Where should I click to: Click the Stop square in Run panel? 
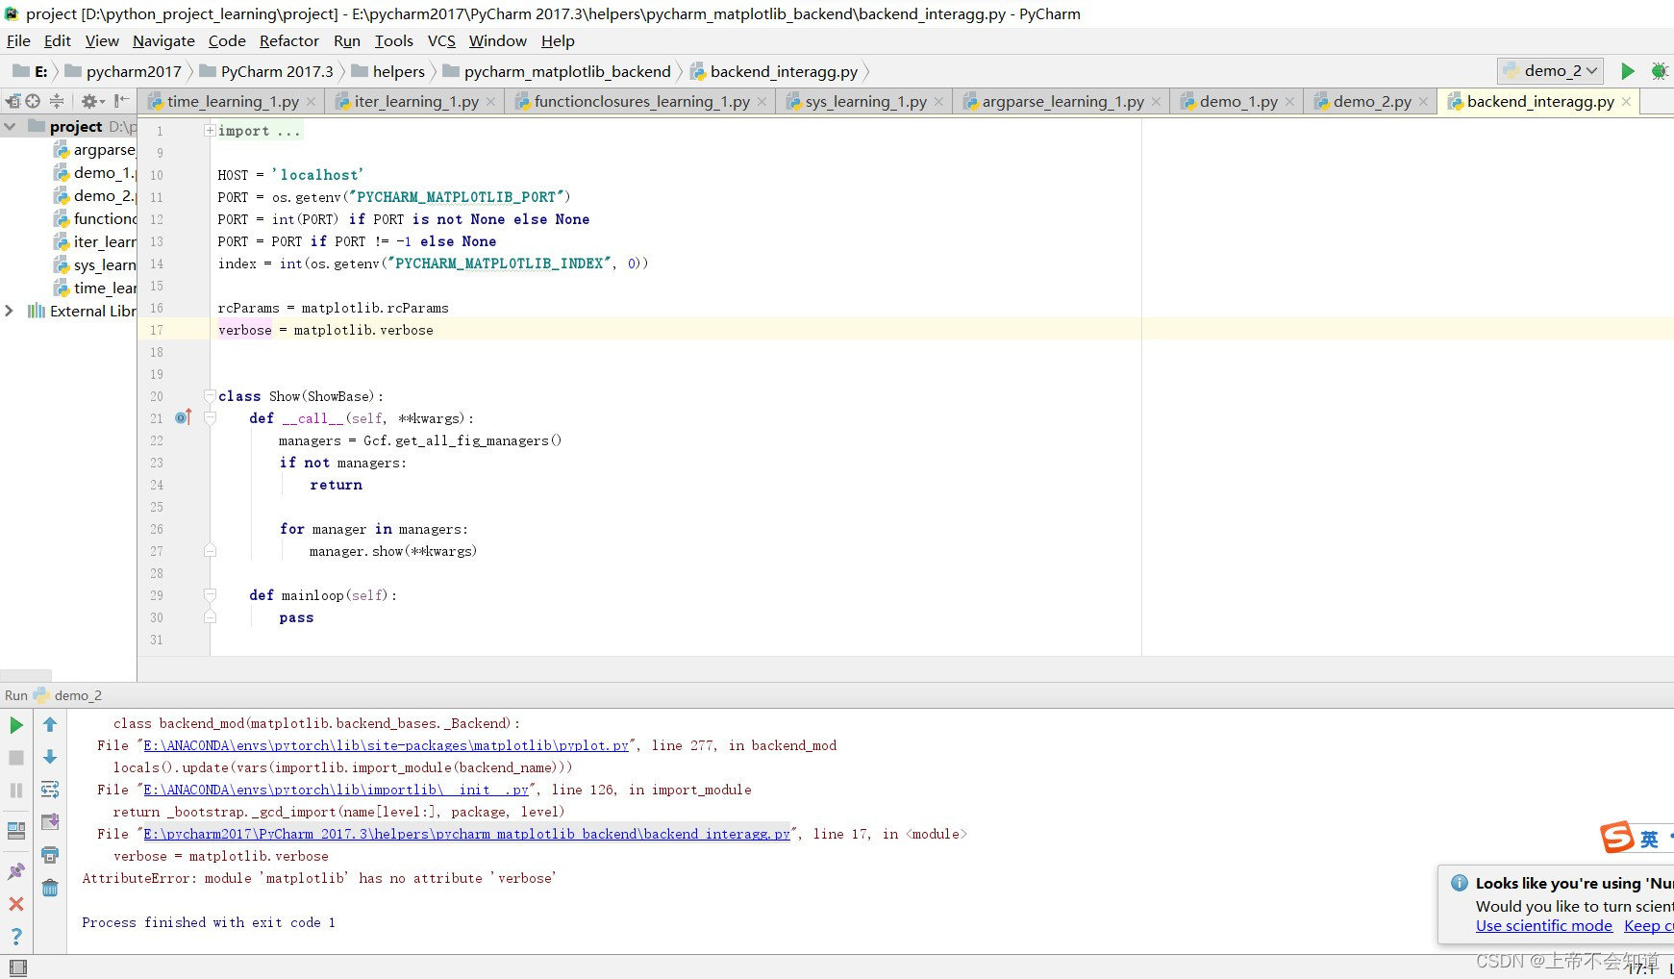tap(16, 758)
